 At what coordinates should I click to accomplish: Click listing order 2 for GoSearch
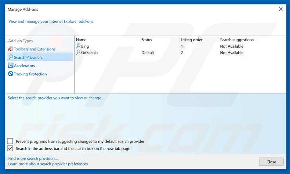(182, 52)
